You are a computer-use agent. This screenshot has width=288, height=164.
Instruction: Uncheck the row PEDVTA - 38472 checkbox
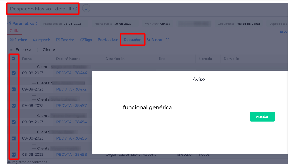click(13, 89)
